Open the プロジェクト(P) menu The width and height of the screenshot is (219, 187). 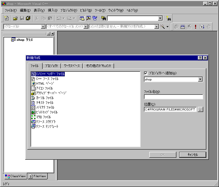(69, 10)
